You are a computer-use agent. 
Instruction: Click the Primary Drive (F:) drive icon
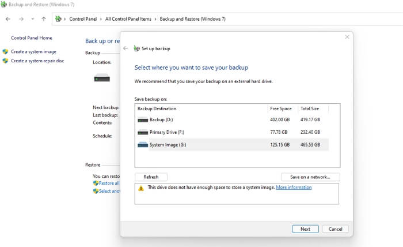click(143, 132)
